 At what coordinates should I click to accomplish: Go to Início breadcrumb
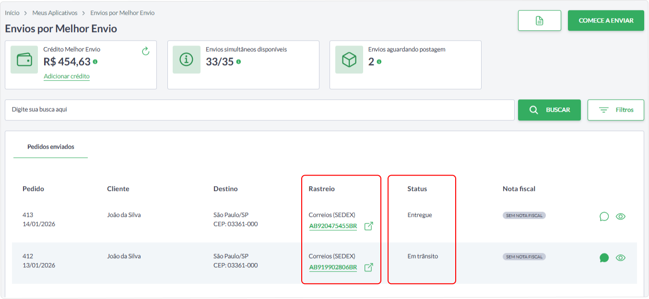(x=12, y=13)
